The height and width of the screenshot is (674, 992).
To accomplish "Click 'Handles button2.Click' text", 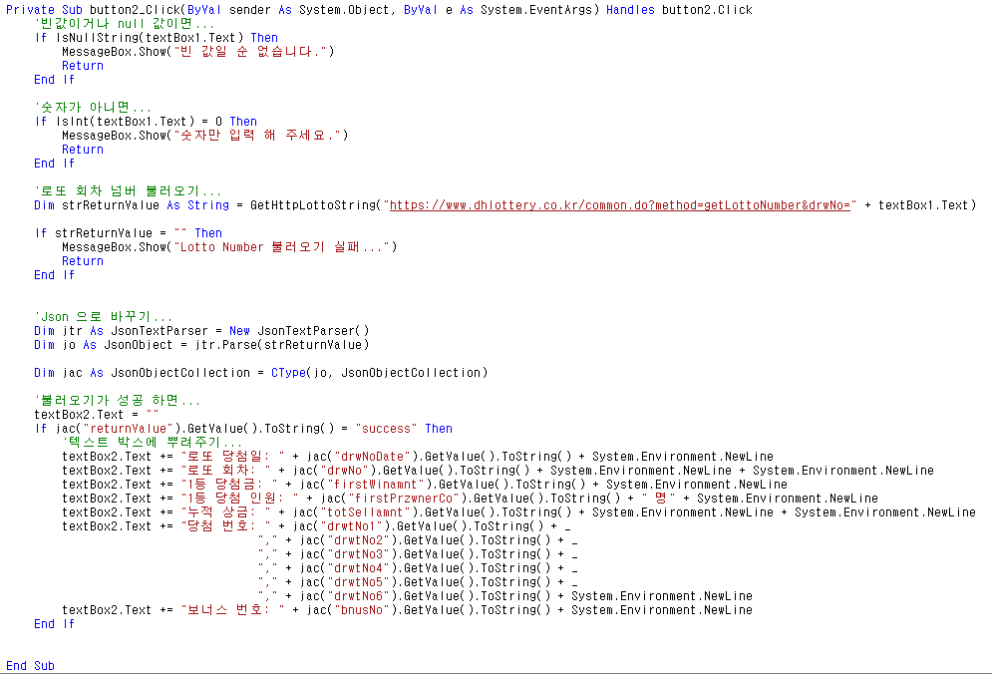I will click(x=680, y=10).
